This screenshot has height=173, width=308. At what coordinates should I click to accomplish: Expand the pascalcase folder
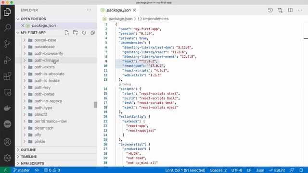pyautogui.click(x=25, y=47)
